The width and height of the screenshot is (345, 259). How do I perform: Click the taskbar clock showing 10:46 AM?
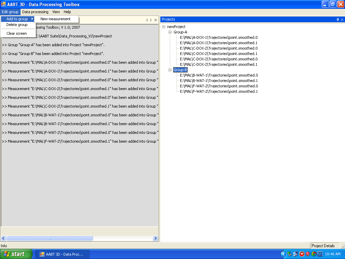click(333, 254)
